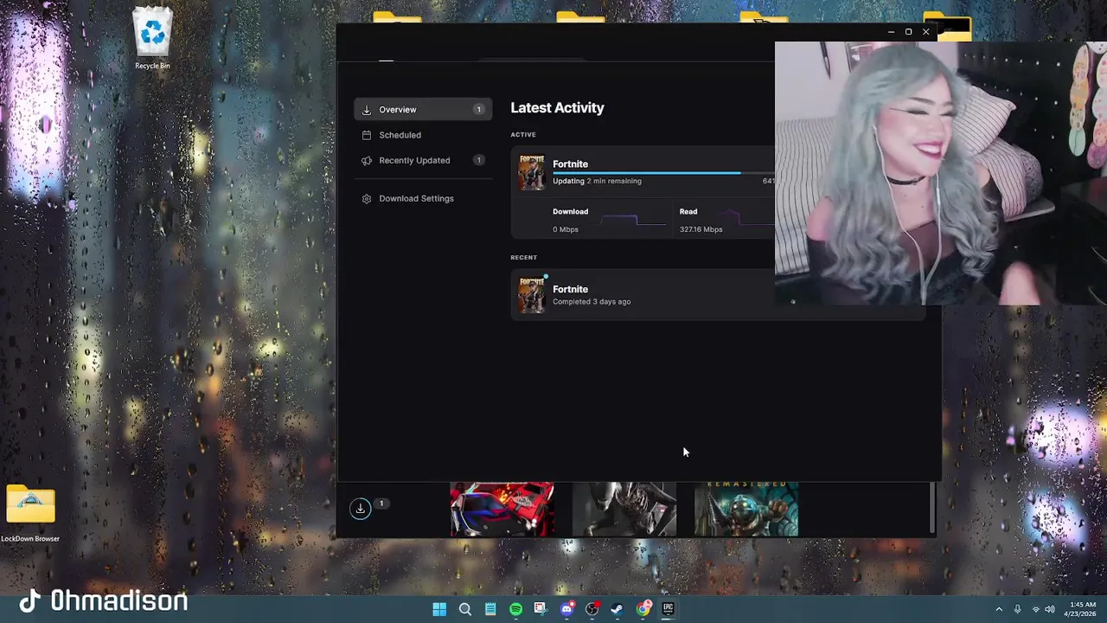Open Google Chrome from the taskbar

(643, 609)
